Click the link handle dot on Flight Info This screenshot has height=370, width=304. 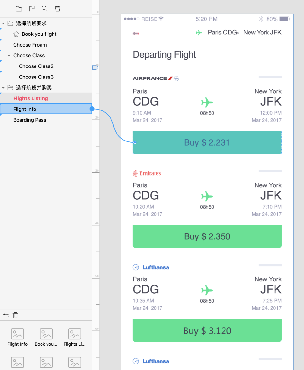(92, 109)
